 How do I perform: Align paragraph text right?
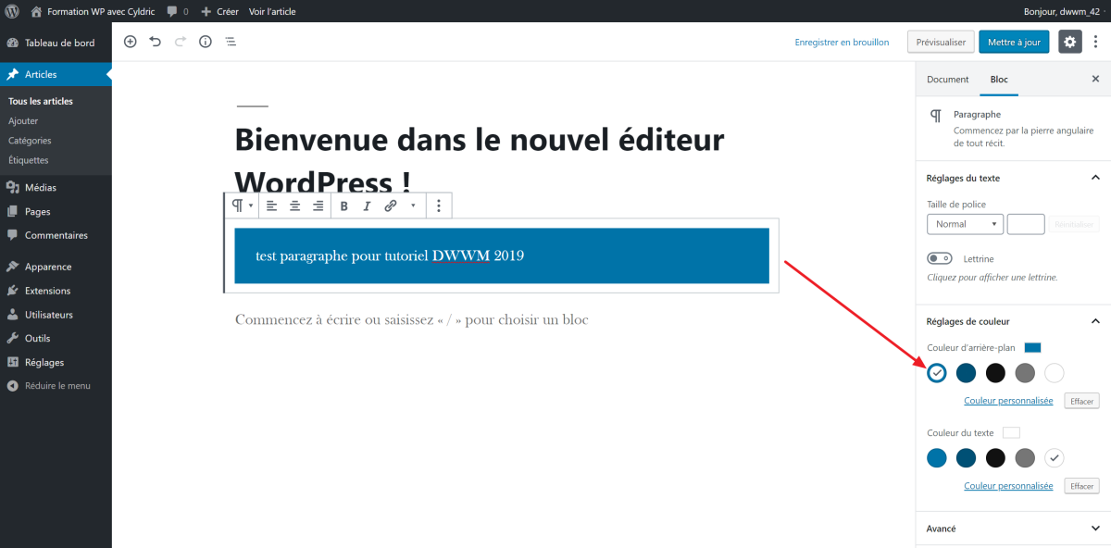(318, 205)
